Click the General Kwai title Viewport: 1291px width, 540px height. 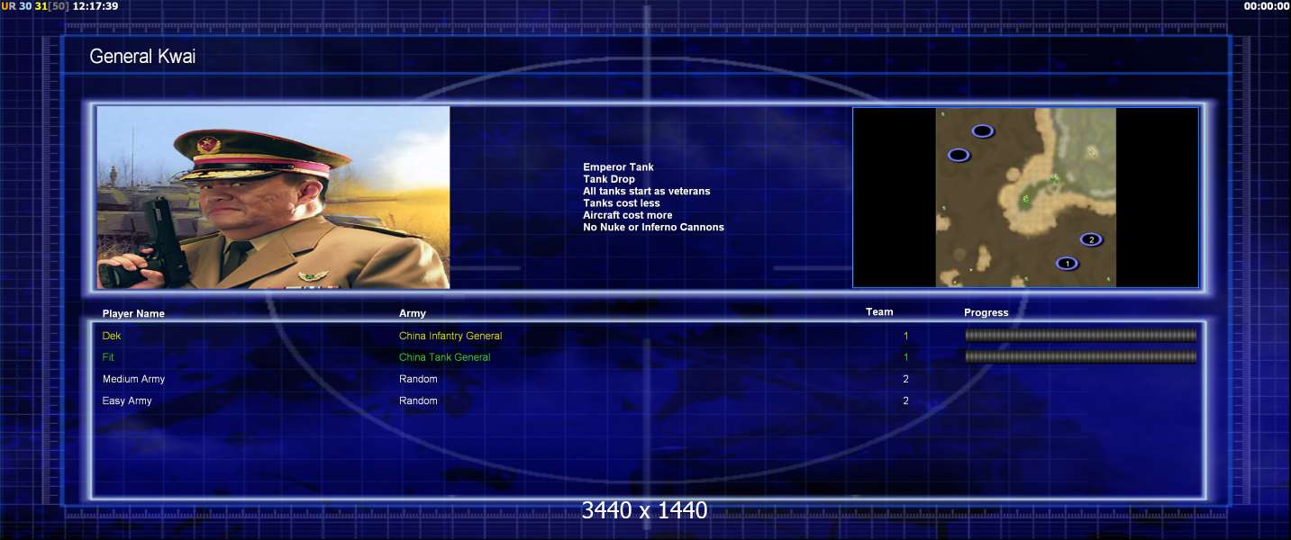[x=142, y=57]
